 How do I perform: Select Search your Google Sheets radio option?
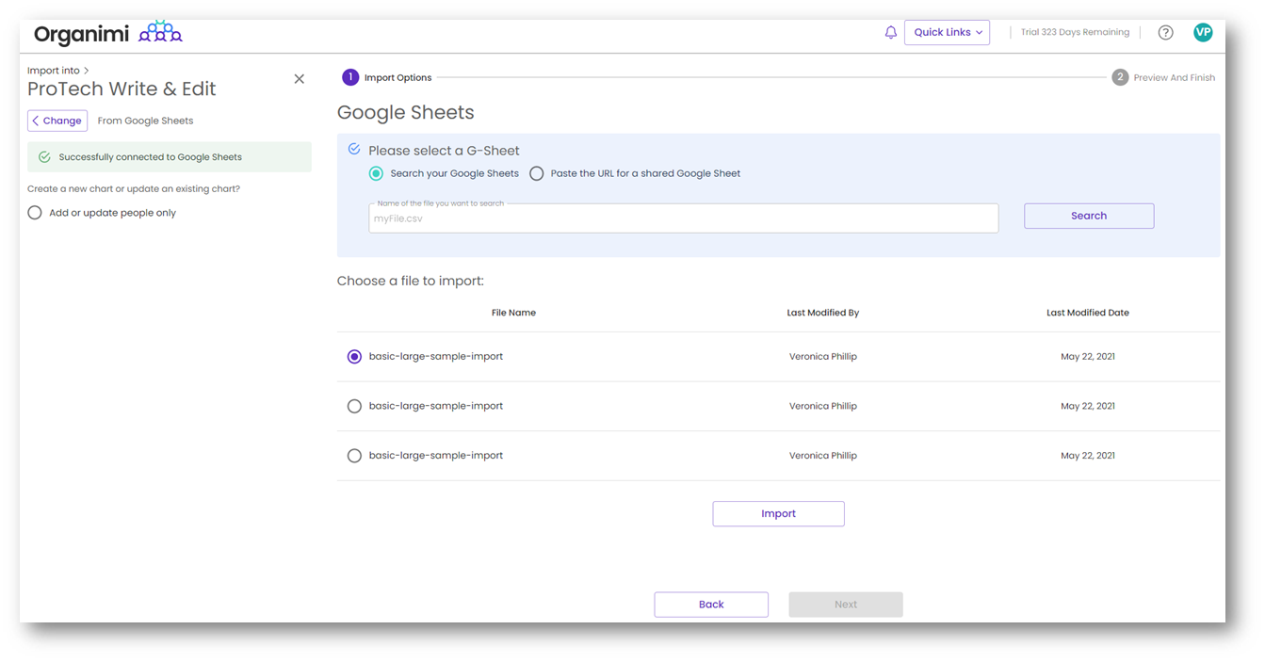pyautogui.click(x=376, y=173)
